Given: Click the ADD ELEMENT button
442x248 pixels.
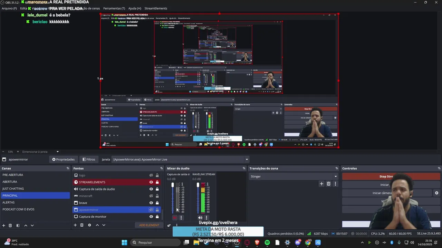Looking at the screenshot, I should click(149, 225).
